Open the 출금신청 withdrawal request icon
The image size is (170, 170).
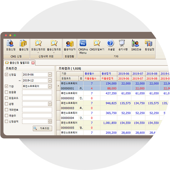[x=23, y=45]
